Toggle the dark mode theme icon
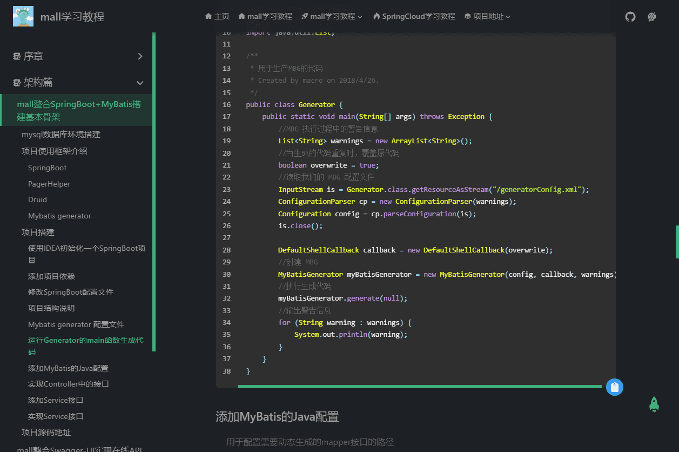 pos(652,17)
